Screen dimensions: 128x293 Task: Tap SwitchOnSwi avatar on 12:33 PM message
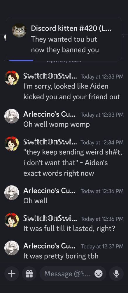click(12, 78)
